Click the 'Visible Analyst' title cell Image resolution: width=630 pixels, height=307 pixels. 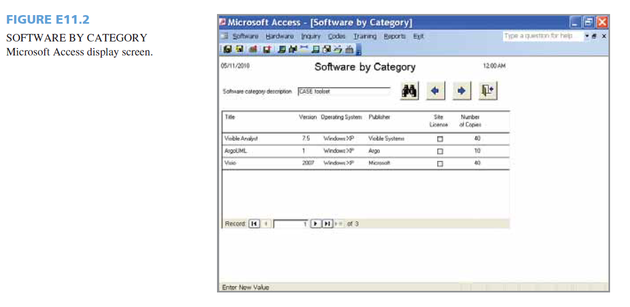point(241,138)
